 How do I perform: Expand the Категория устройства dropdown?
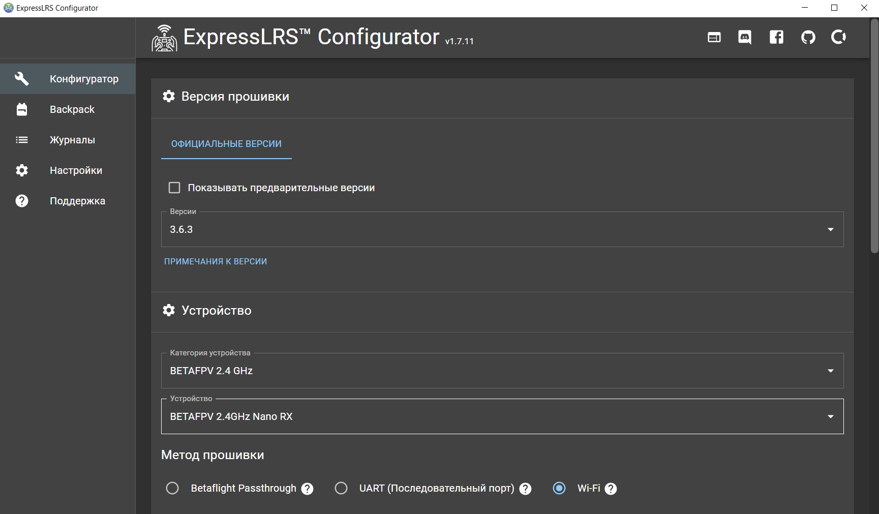tap(502, 371)
